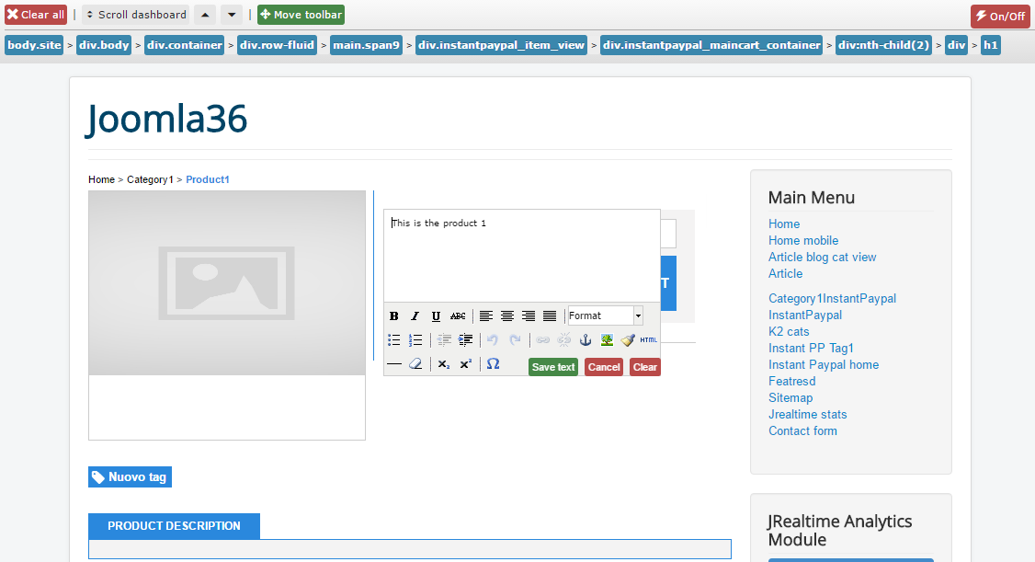
Task: Select div.instantpaypal_item_view breadcrumb element
Action: click(502, 45)
